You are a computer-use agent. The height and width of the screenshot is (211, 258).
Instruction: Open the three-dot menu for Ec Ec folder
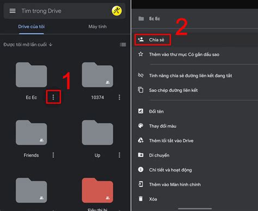[x=53, y=97]
